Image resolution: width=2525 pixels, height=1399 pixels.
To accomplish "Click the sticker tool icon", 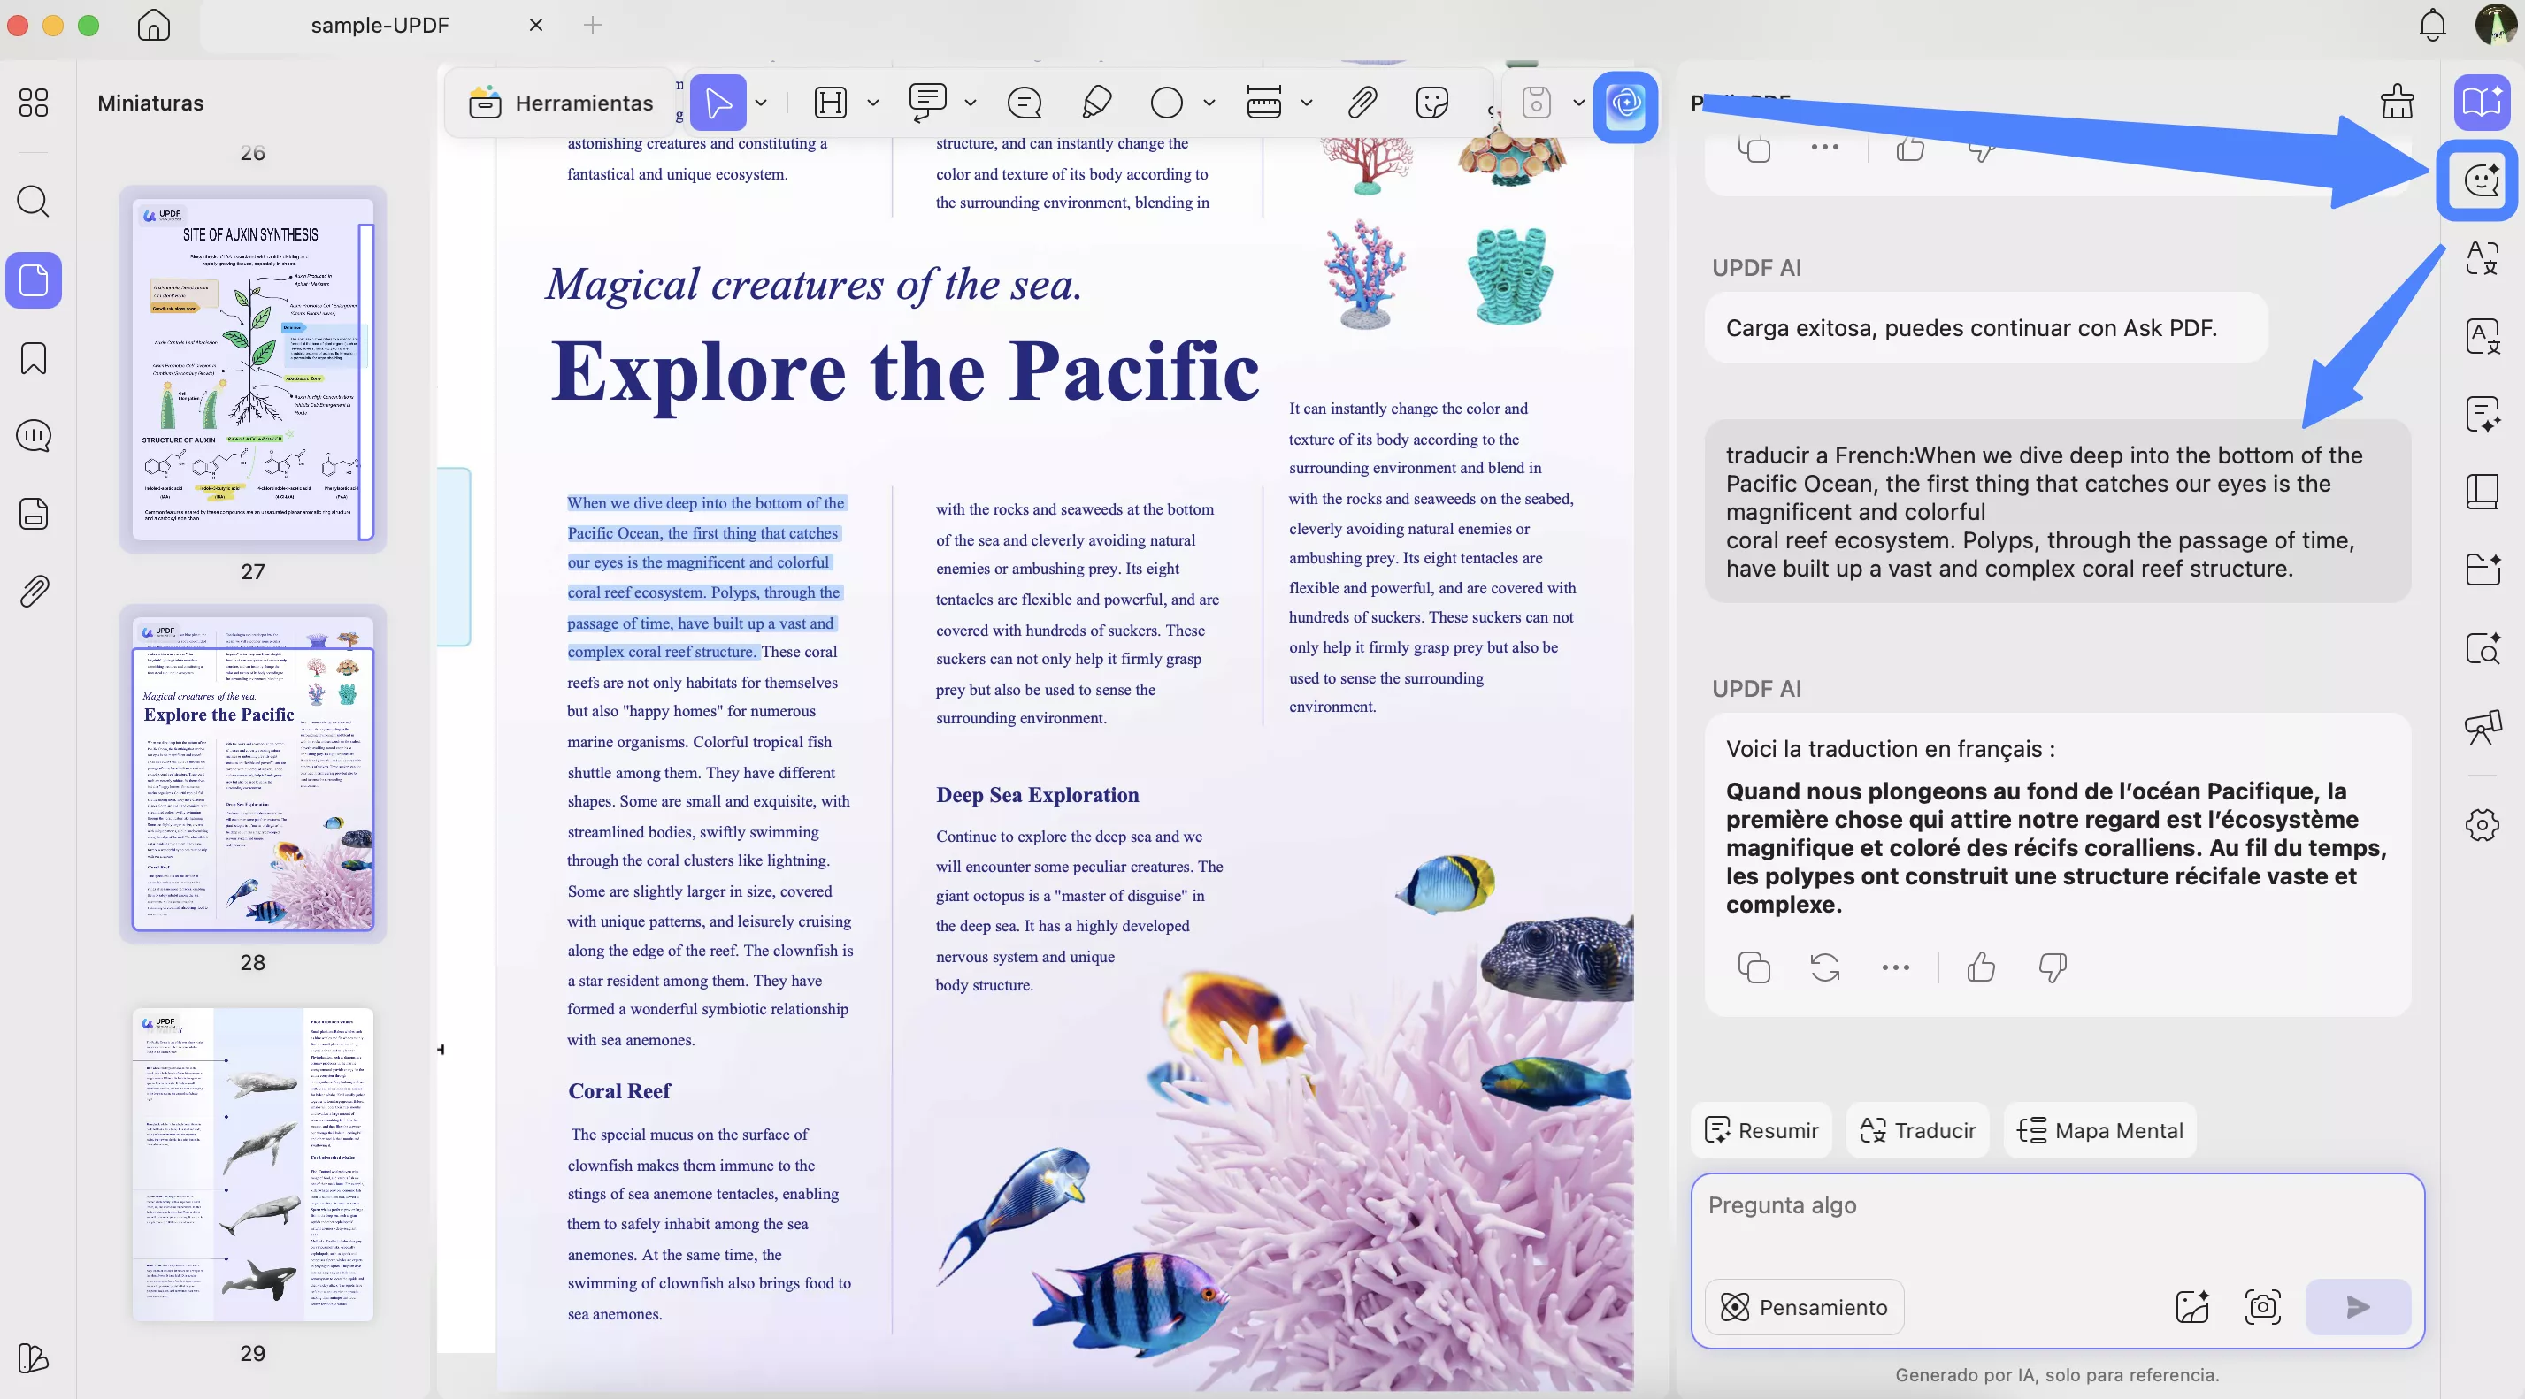I will point(1432,102).
